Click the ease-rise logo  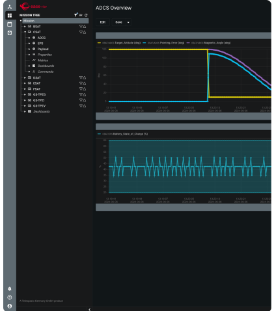pos(33,7)
